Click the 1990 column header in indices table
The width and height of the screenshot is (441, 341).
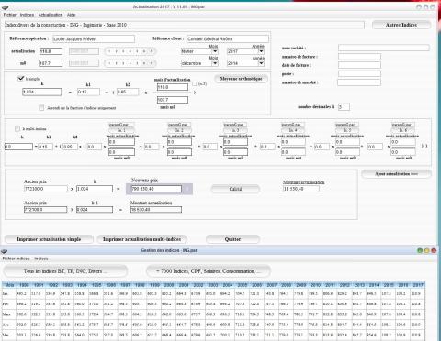(24, 285)
